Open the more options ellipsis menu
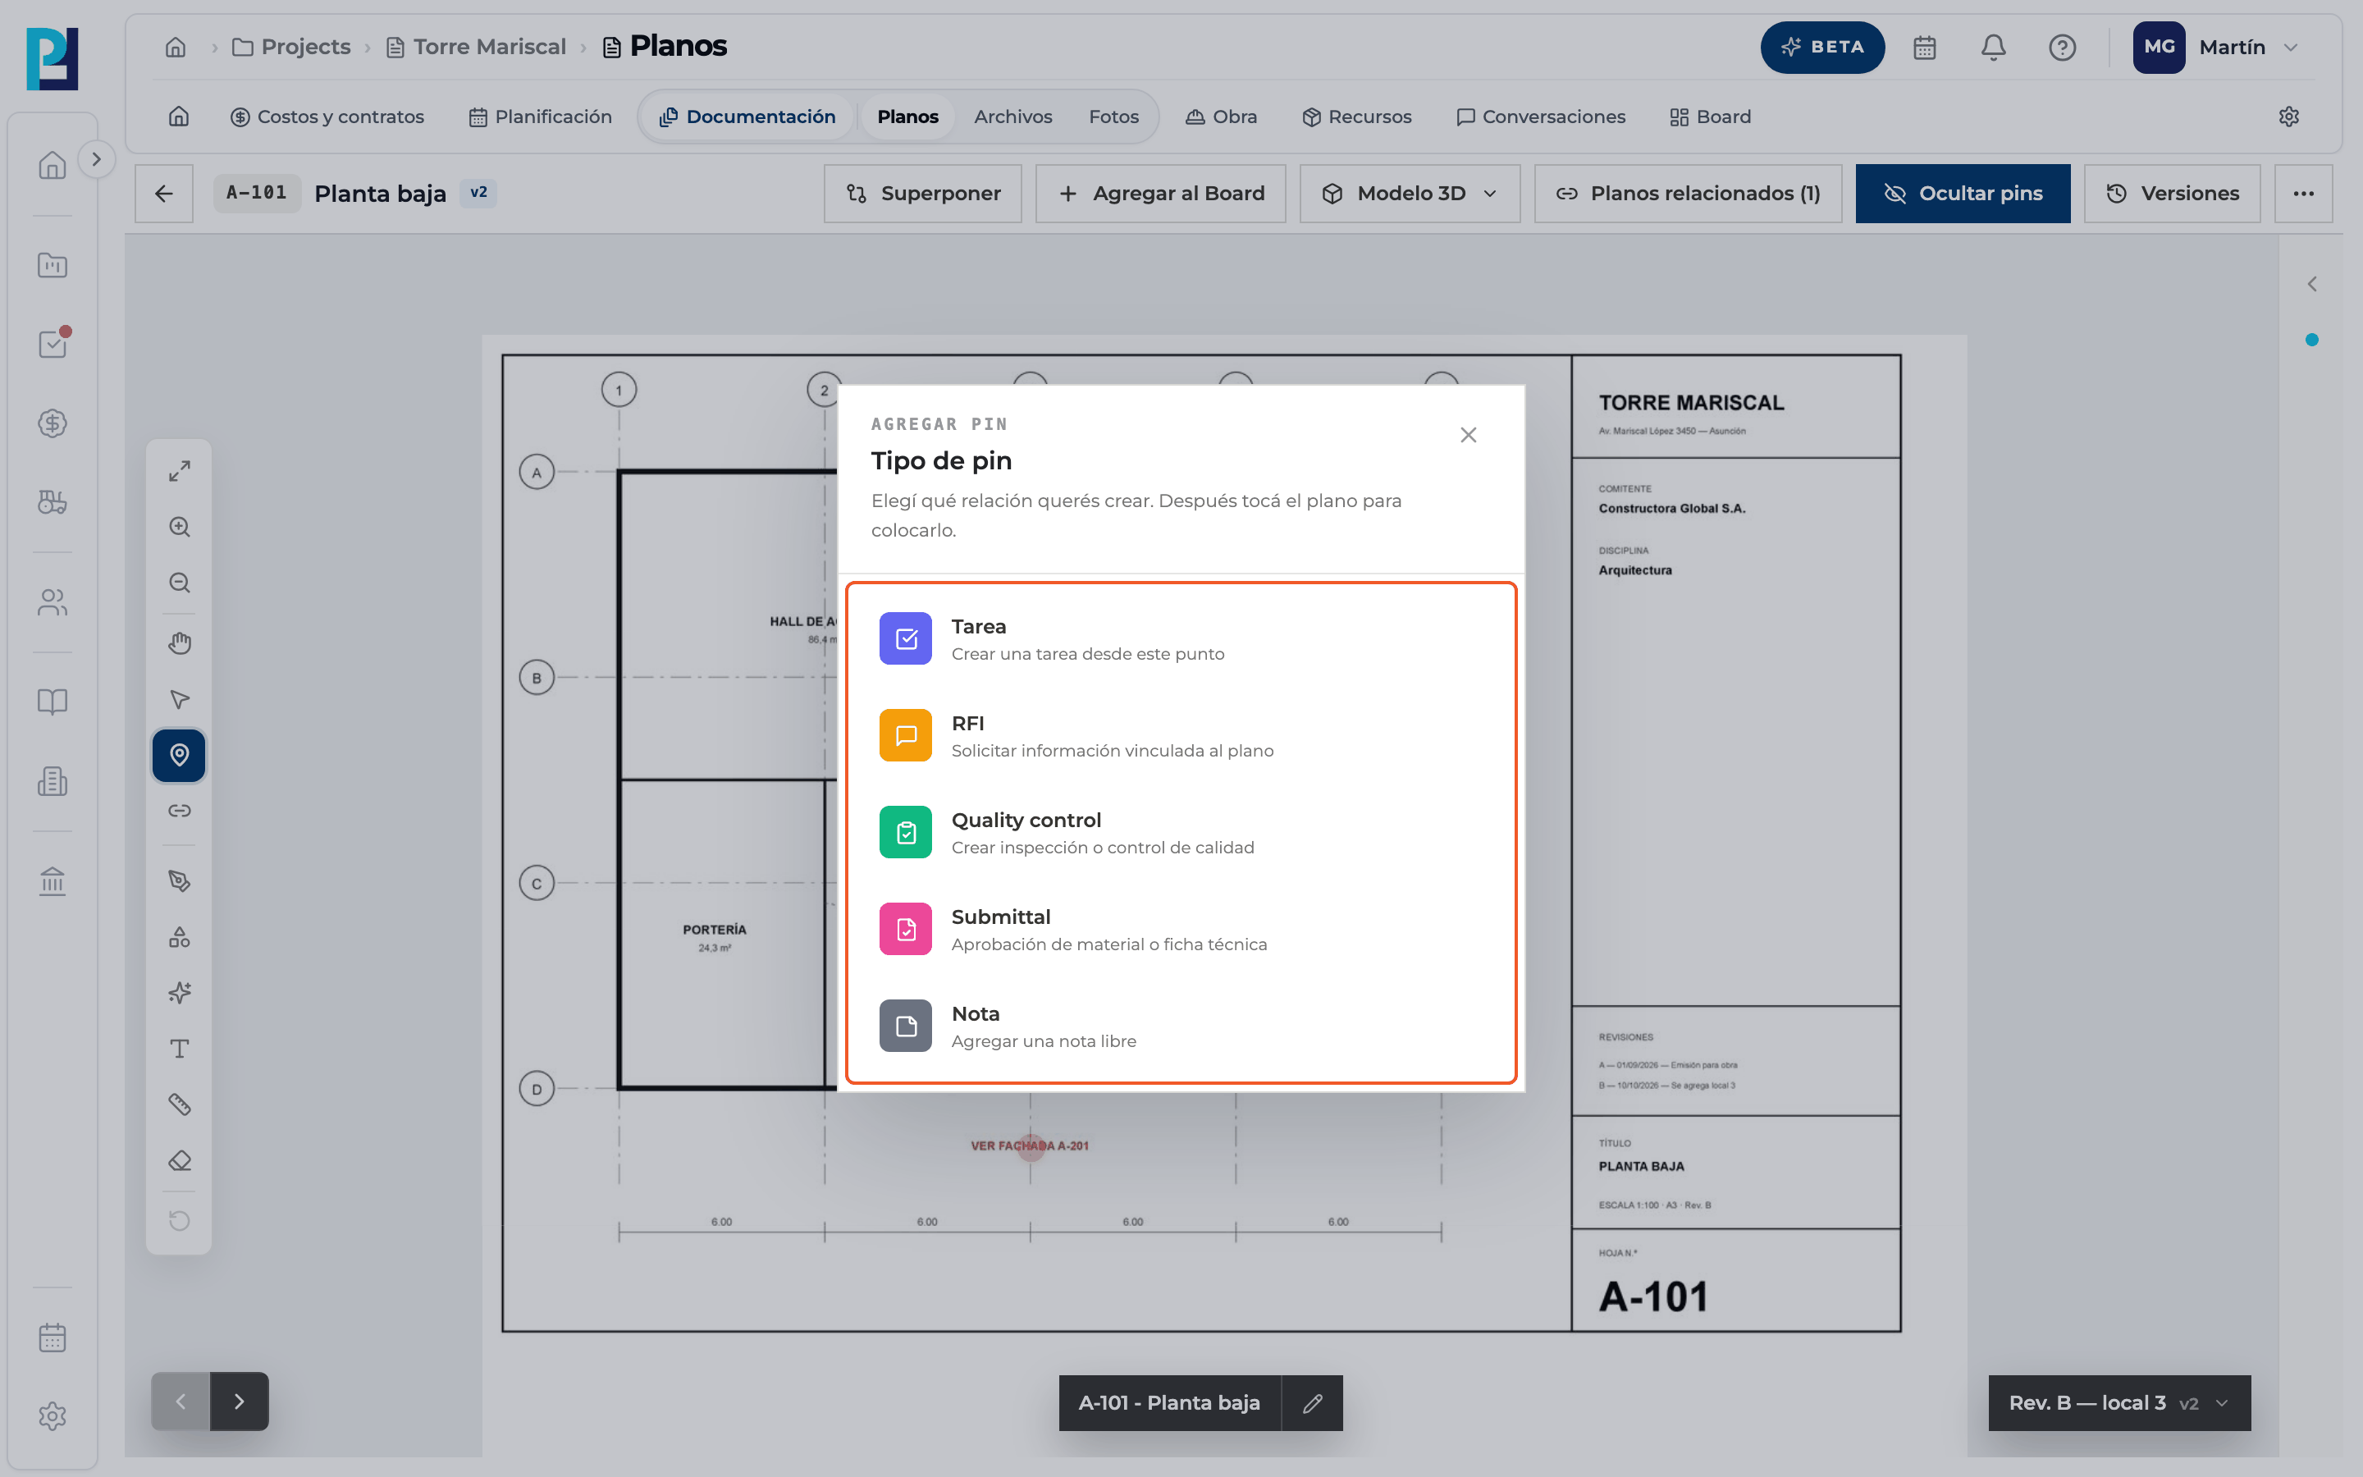 tap(2303, 194)
